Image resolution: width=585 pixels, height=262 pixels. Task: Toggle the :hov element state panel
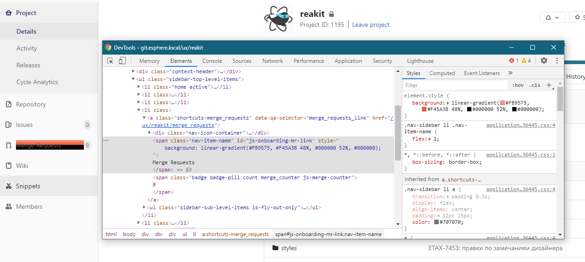518,85
